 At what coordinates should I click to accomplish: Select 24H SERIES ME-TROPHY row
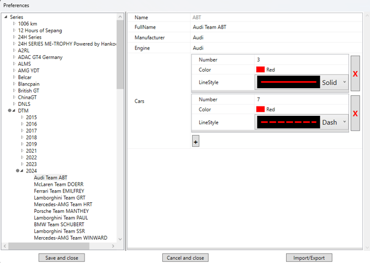(x=67, y=44)
